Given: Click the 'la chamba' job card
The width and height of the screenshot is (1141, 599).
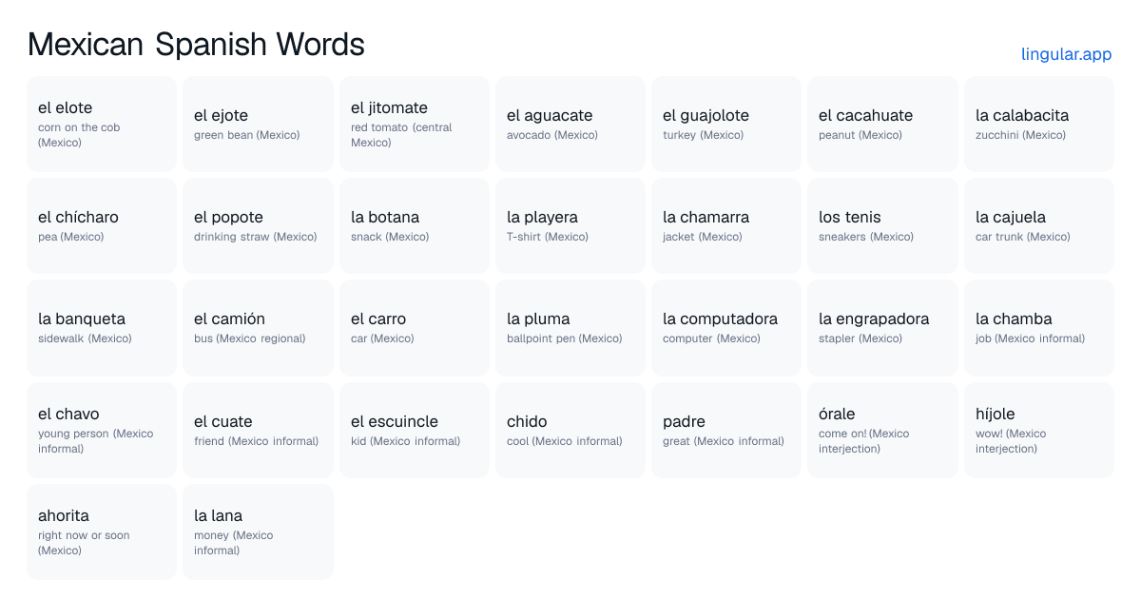Looking at the screenshot, I should pos(1039,328).
